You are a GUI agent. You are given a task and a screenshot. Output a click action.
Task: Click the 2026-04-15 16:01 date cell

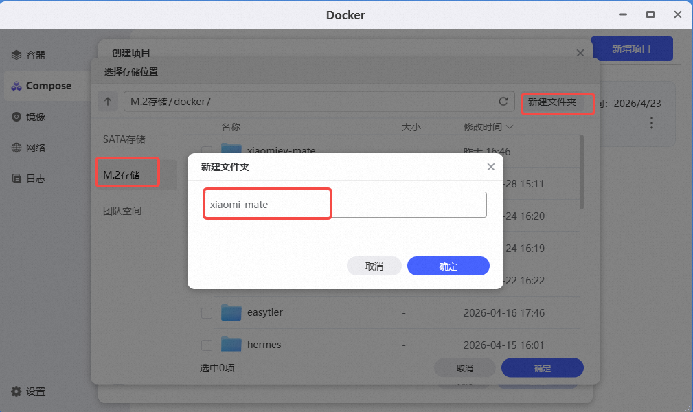tap(504, 345)
